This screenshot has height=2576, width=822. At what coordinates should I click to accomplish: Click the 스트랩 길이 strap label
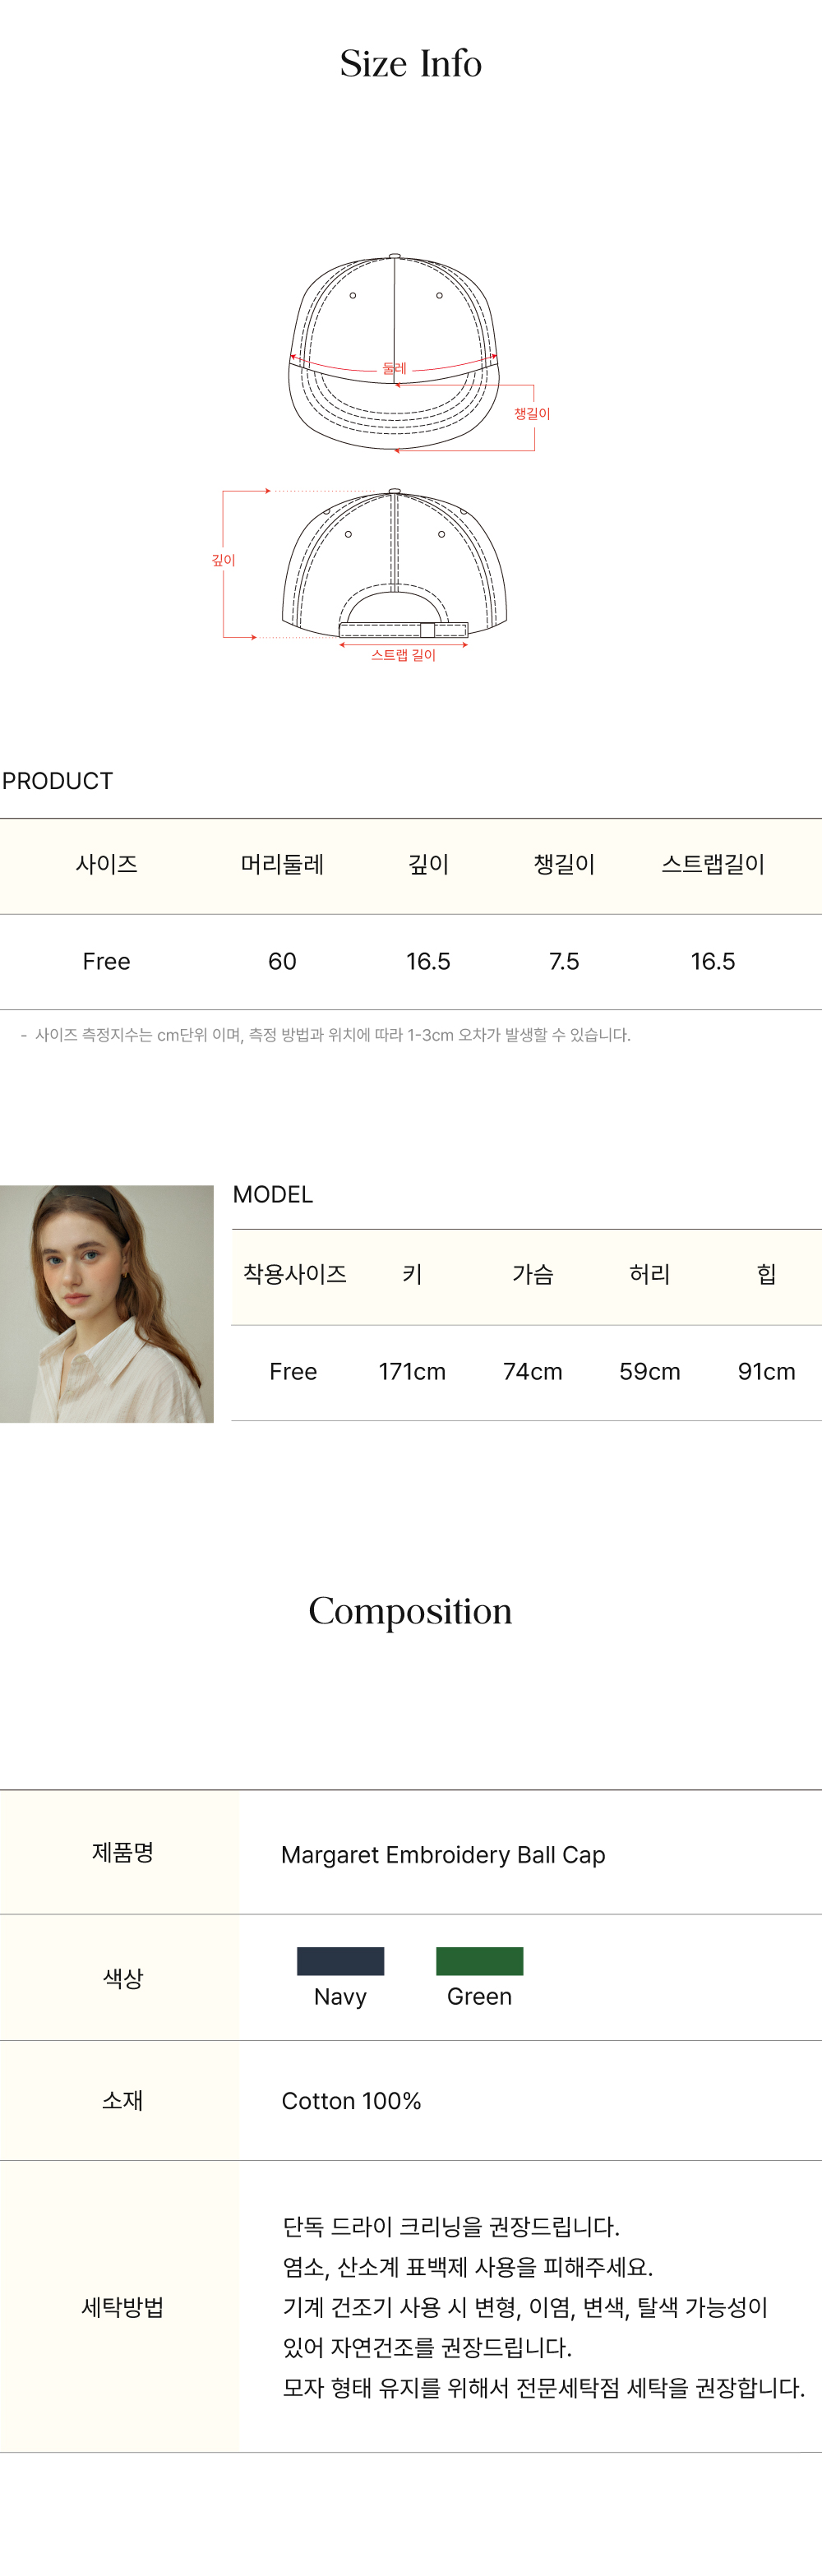[404, 655]
